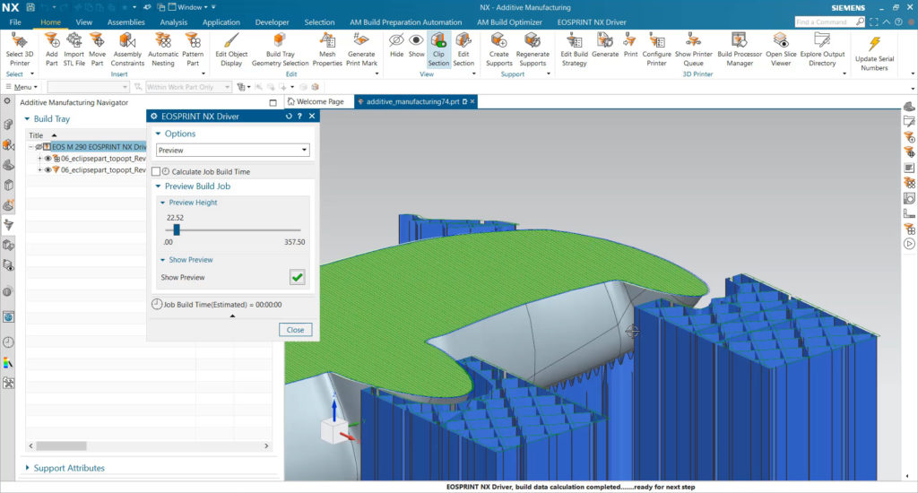Click the Generate icon in 3D Printer group
918x493 pixels.
[x=605, y=45]
